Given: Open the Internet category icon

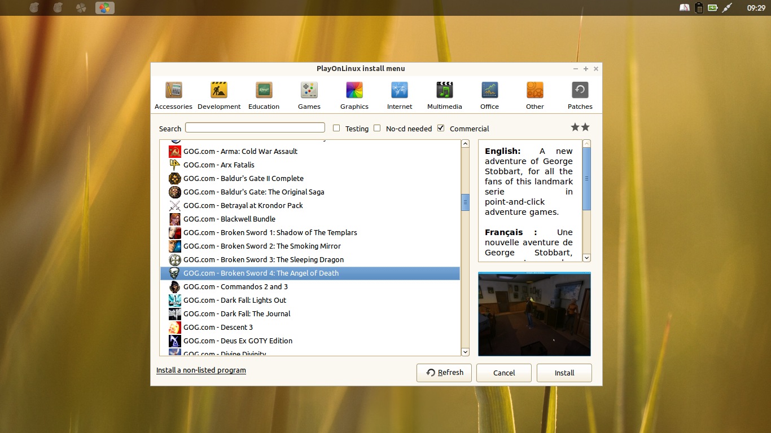Looking at the screenshot, I should tap(400, 90).
